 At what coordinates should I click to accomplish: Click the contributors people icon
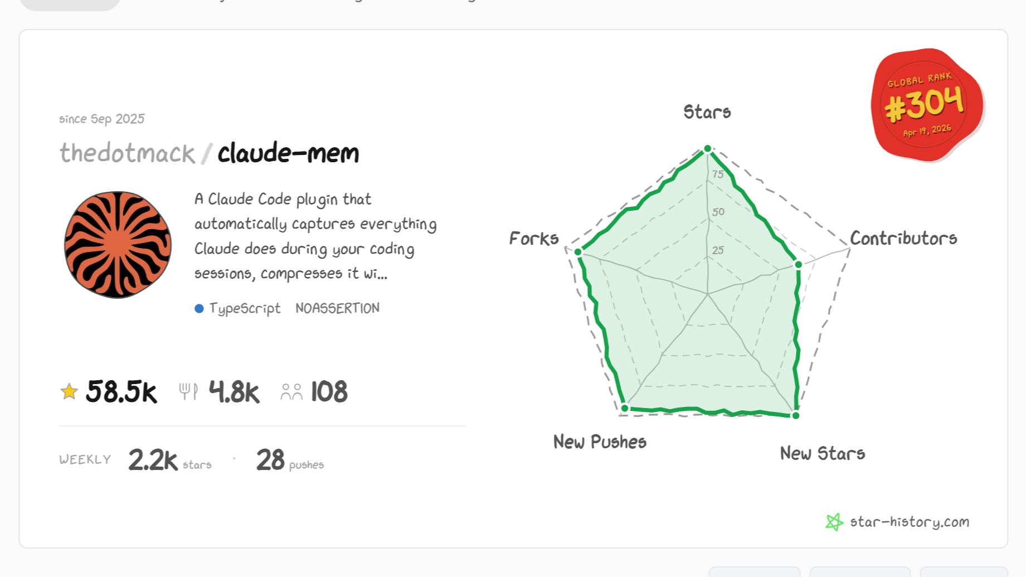pos(291,392)
